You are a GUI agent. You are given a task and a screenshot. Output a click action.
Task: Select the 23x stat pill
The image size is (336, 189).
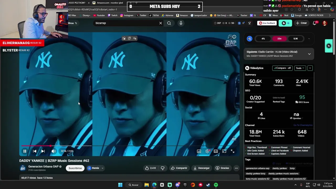point(279,39)
